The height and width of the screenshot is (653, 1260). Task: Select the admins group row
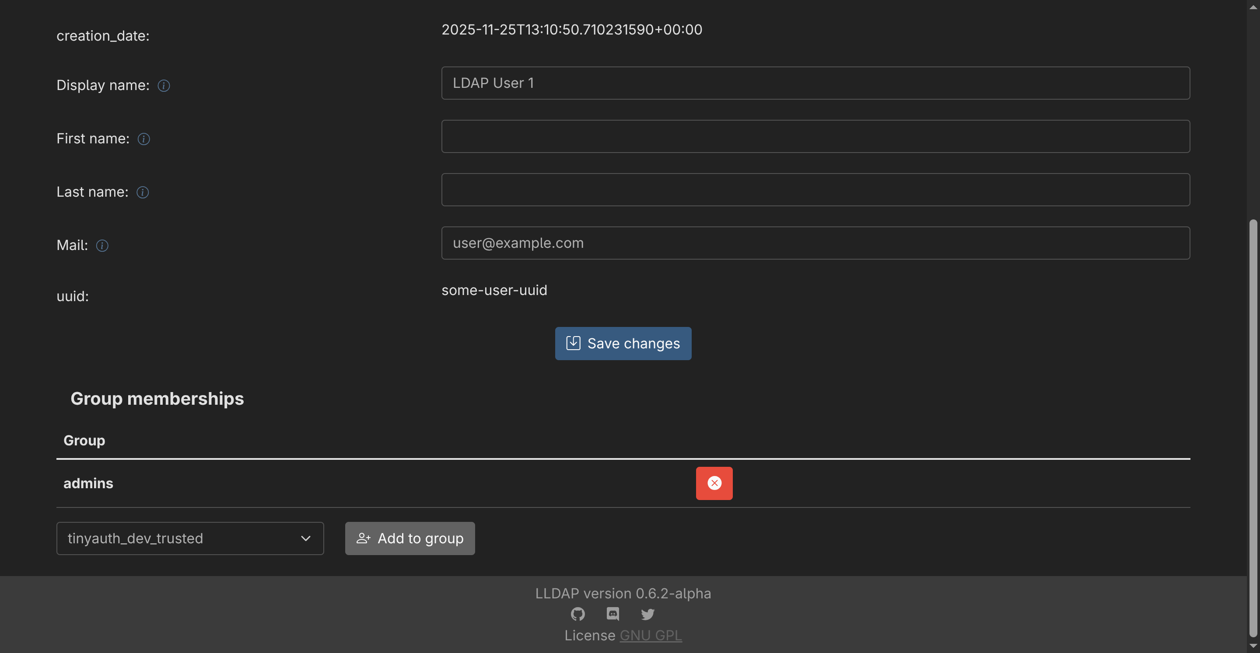(x=88, y=483)
